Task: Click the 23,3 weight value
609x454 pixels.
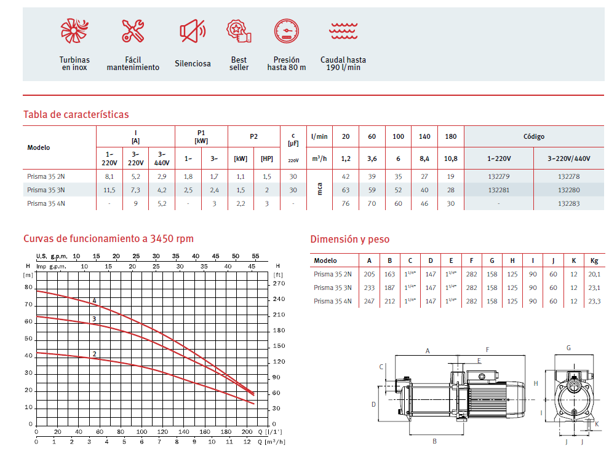Action: point(594,301)
